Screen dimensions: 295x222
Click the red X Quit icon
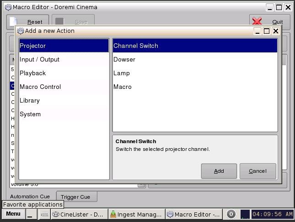(x=257, y=21)
